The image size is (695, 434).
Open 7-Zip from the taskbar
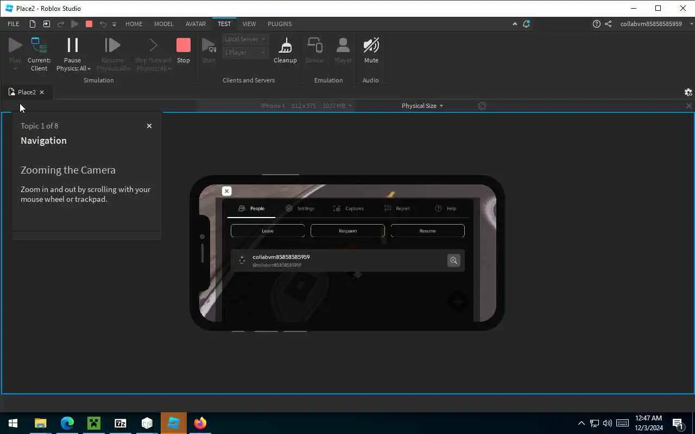click(121, 423)
